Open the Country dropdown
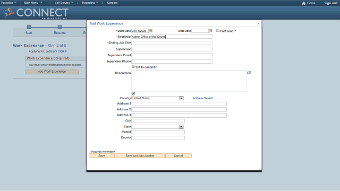 181,98
